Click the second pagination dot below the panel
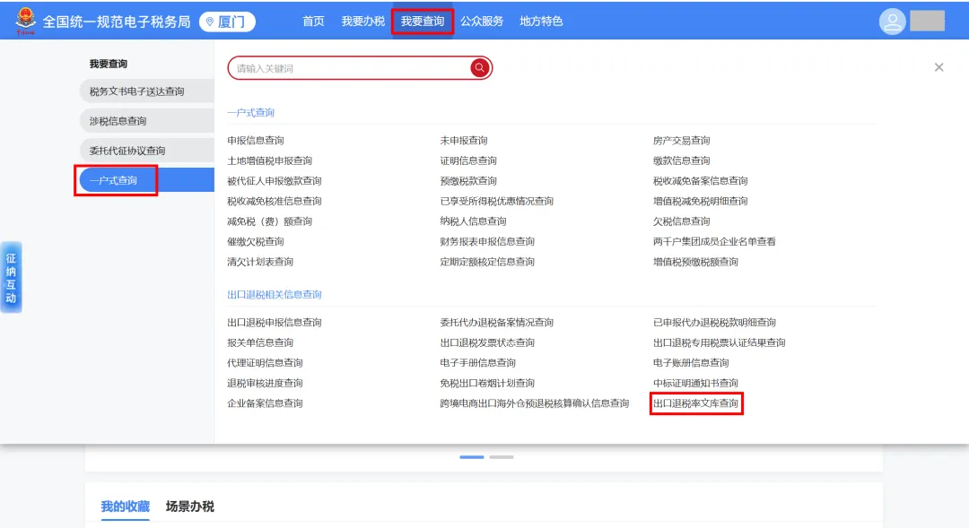This screenshot has width=969, height=528. click(x=502, y=457)
